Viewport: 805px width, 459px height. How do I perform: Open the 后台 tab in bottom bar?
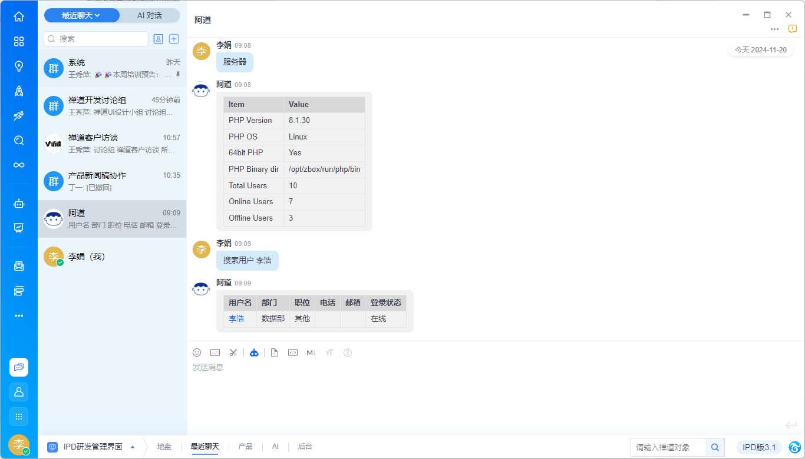tap(305, 447)
